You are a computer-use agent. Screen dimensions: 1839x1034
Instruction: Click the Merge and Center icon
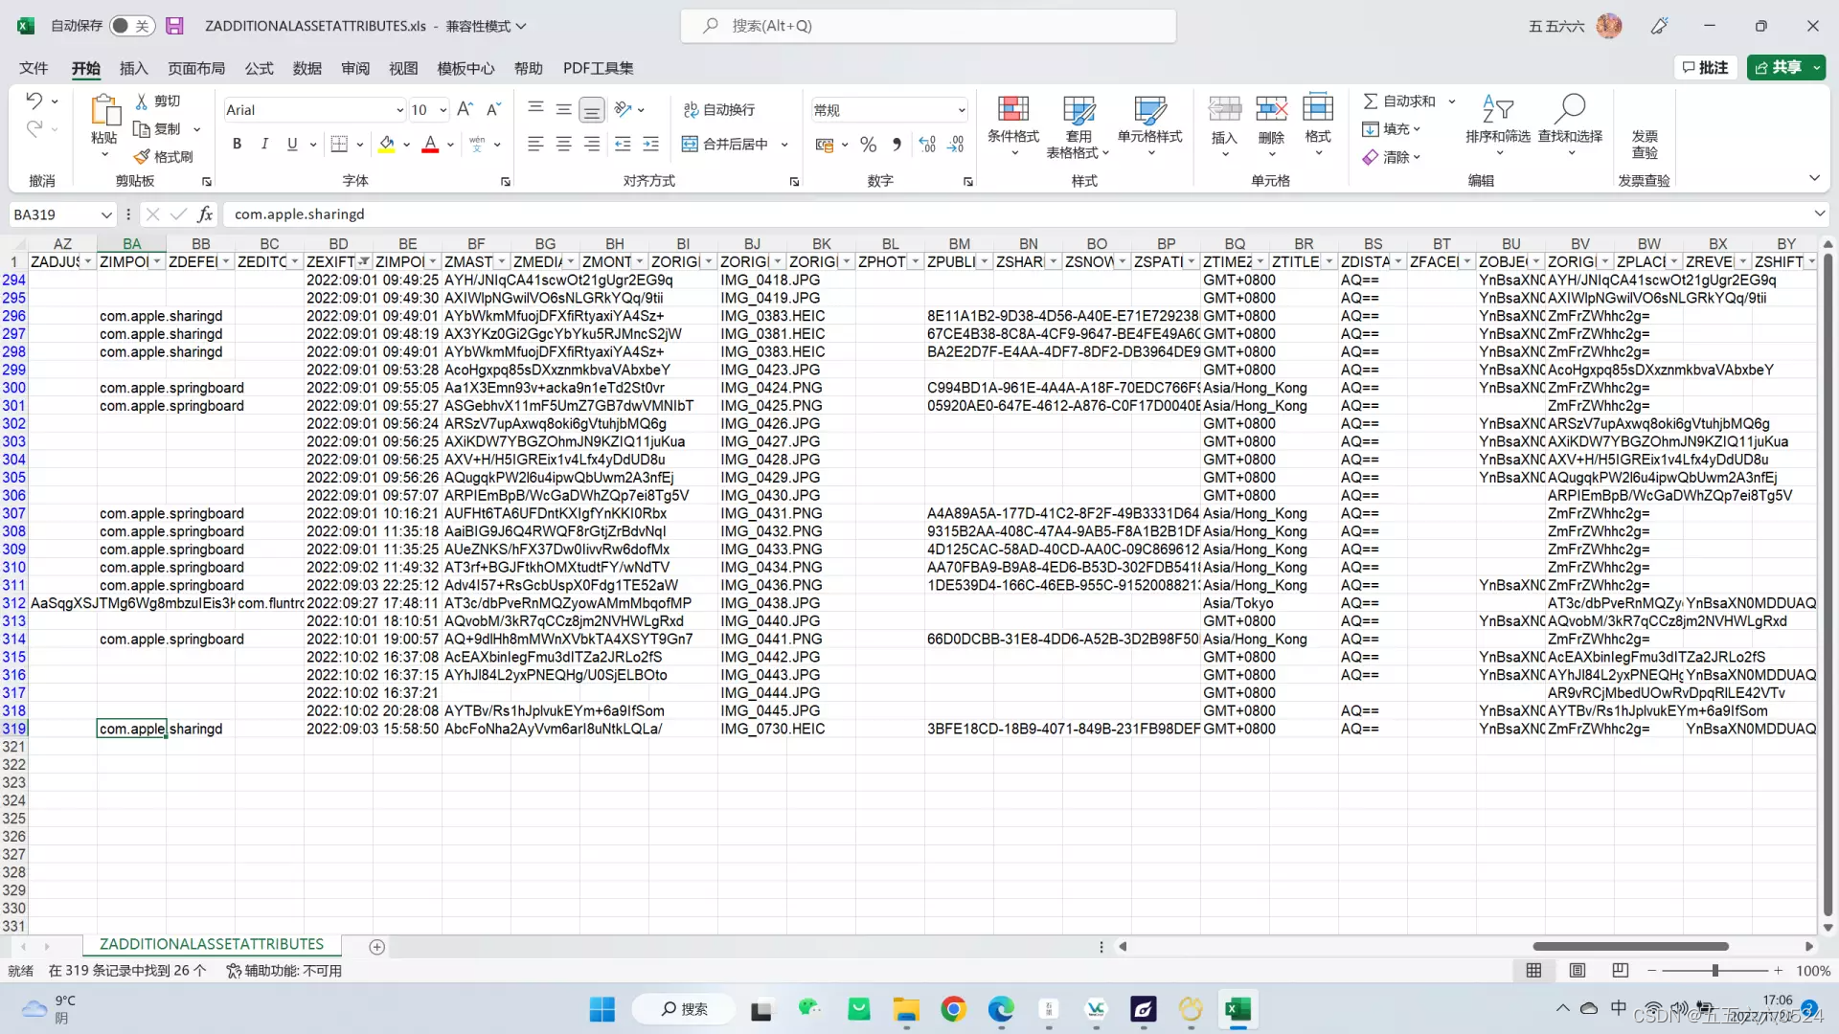point(690,145)
